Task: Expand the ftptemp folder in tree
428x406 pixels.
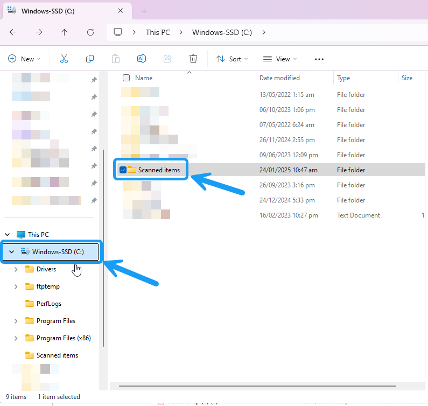Action: (x=16, y=286)
